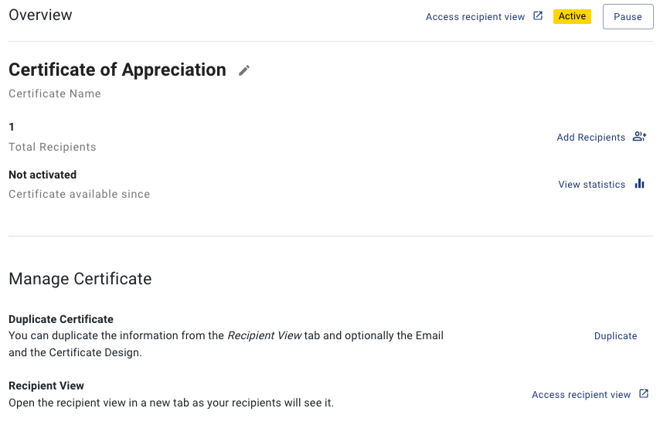Click the yellow Active status badge
Viewport: 660px width, 425px height.
point(572,16)
